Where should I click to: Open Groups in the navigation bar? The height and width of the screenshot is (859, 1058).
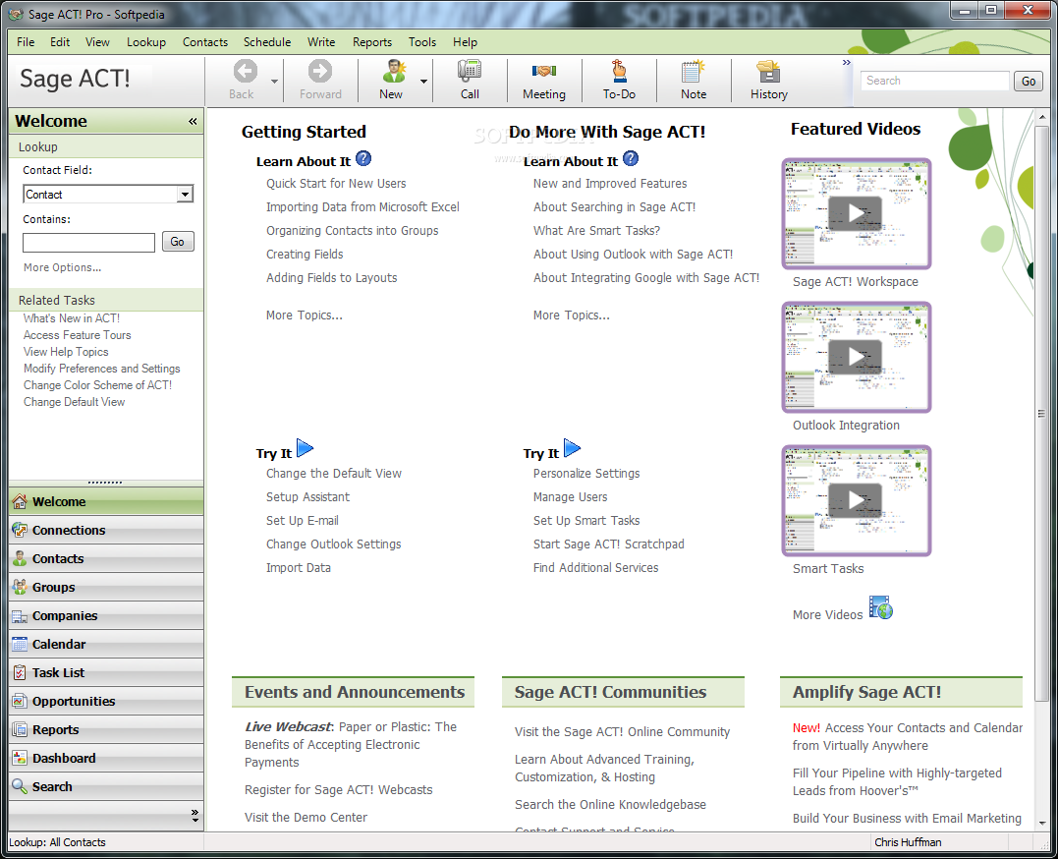[x=106, y=587]
